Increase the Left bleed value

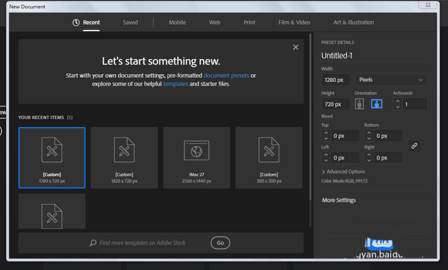point(326,155)
